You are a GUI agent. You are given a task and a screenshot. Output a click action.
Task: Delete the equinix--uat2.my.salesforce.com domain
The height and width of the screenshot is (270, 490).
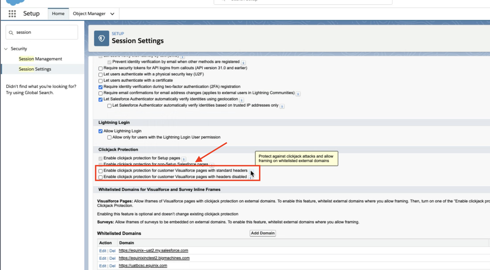click(x=112, y=251)
